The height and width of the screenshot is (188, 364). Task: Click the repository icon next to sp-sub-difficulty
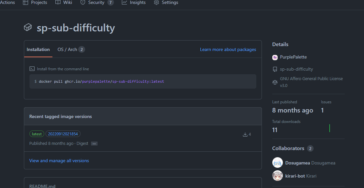275,69
